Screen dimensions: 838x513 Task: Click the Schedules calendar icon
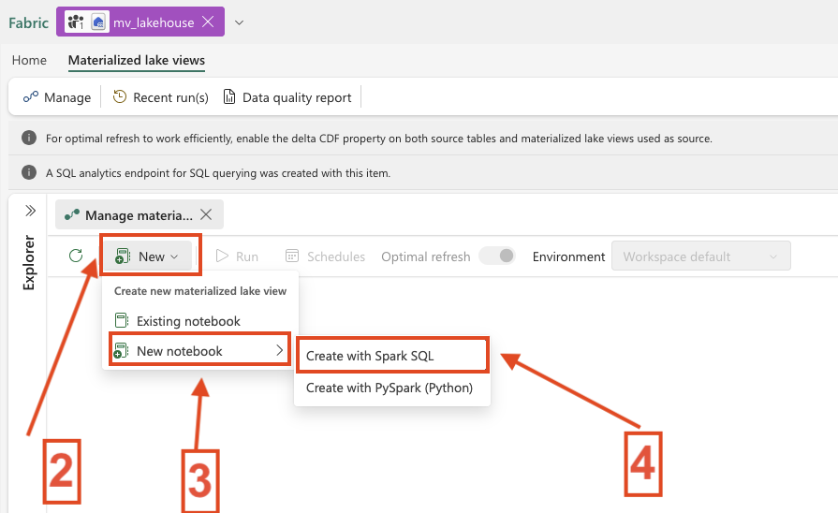(292, 256)
